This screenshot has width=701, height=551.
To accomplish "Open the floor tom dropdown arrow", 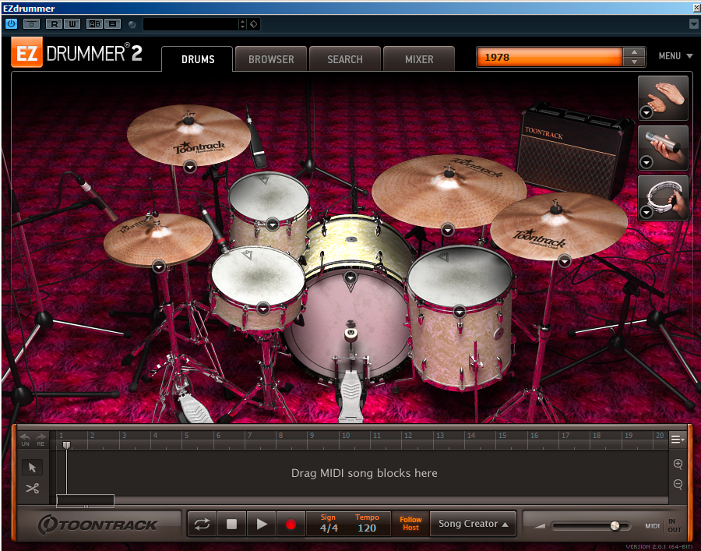I will 460,311.
